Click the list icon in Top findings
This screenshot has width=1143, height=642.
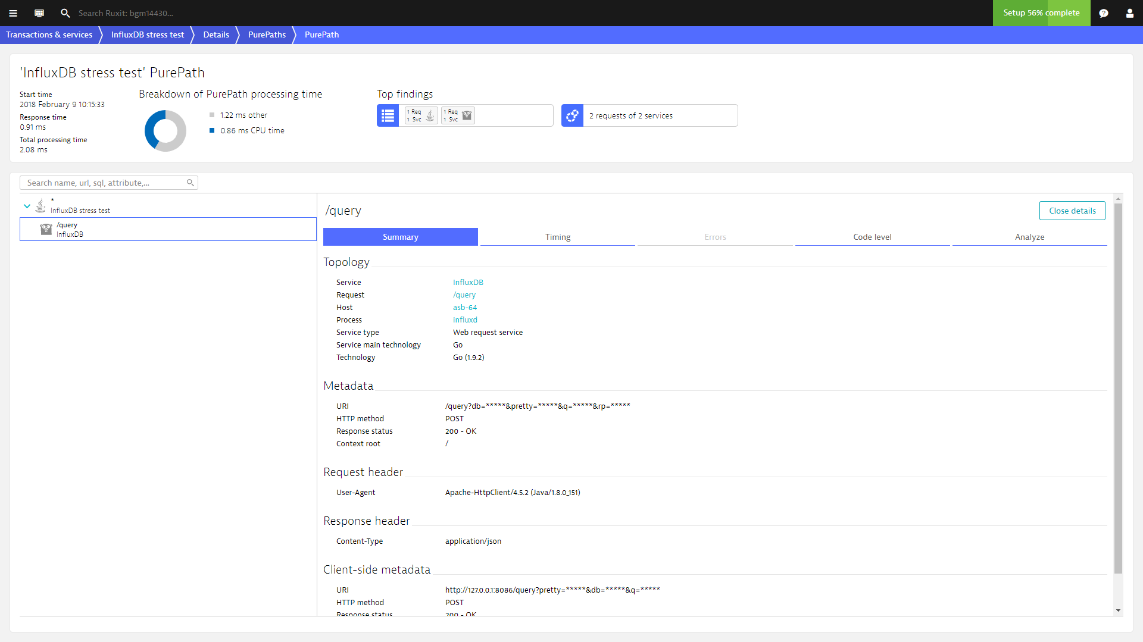coord(388,115)
